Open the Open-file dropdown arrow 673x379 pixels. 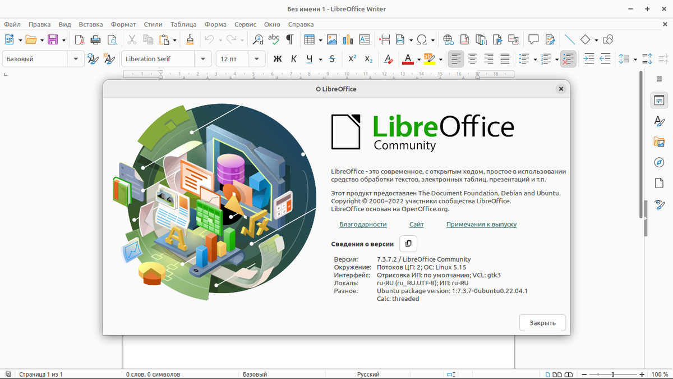click(42, 40)
